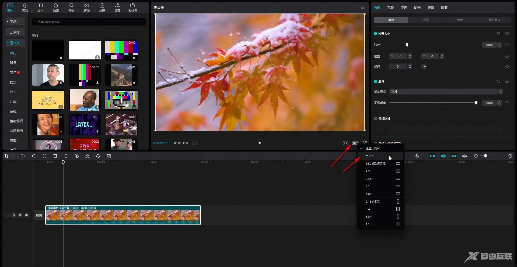This screenshot has height=267, width=517.
Task: Click the rotate tool icon
Action: click(98, 156)
